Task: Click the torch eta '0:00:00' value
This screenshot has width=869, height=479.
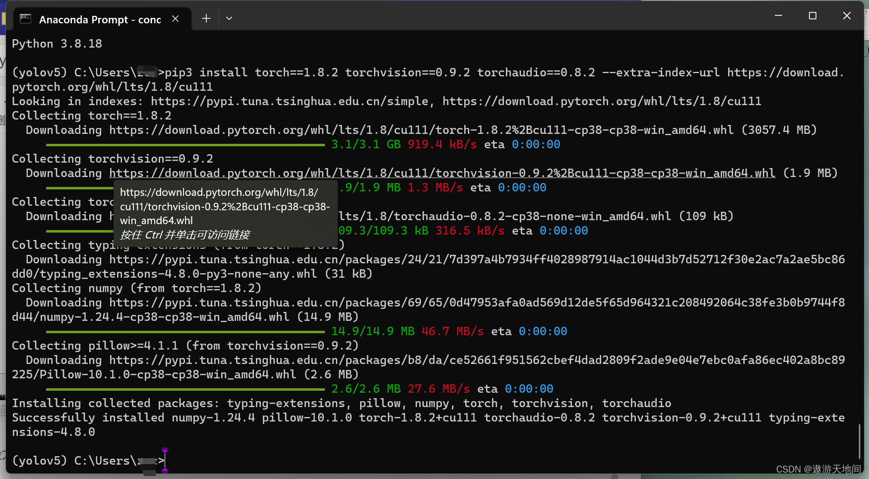Action: coord(536,144)
